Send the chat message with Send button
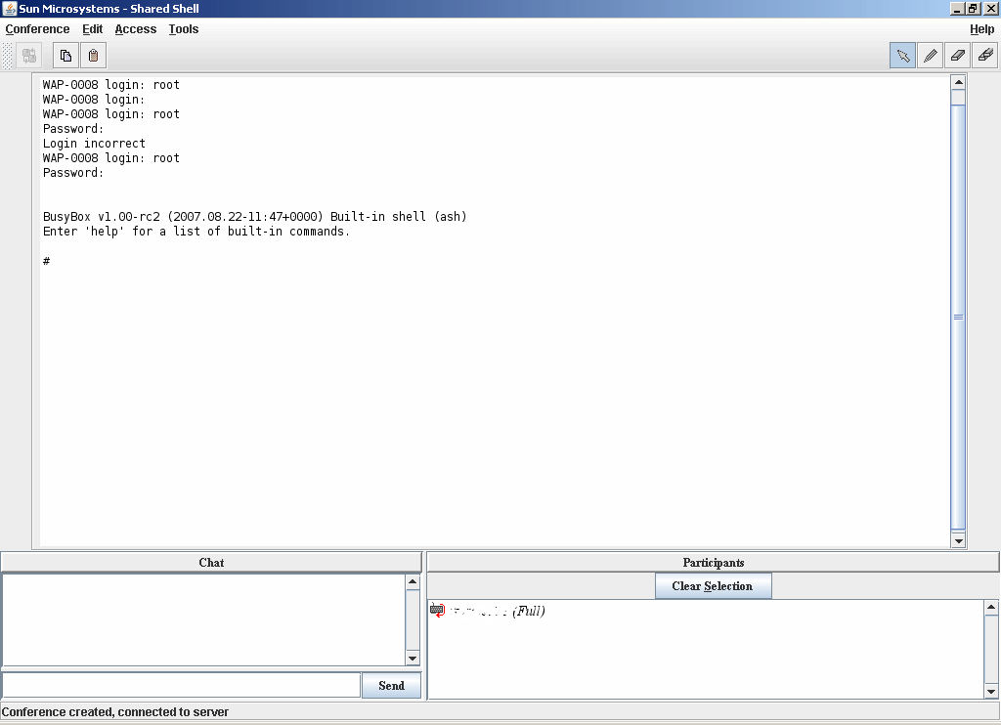Screen dimensions: 1001x725 [391, 686]
